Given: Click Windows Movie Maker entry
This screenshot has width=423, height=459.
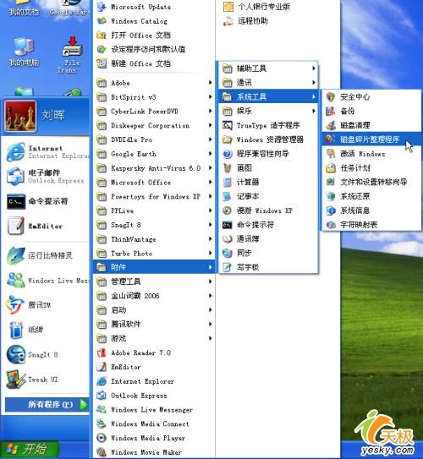Looking at the screenshot, I should coord(154,452).
